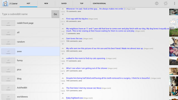The width and height of the screenshot is (178, 100).
Task: Toggle the switch beside 'aww'
Action: 8,51
